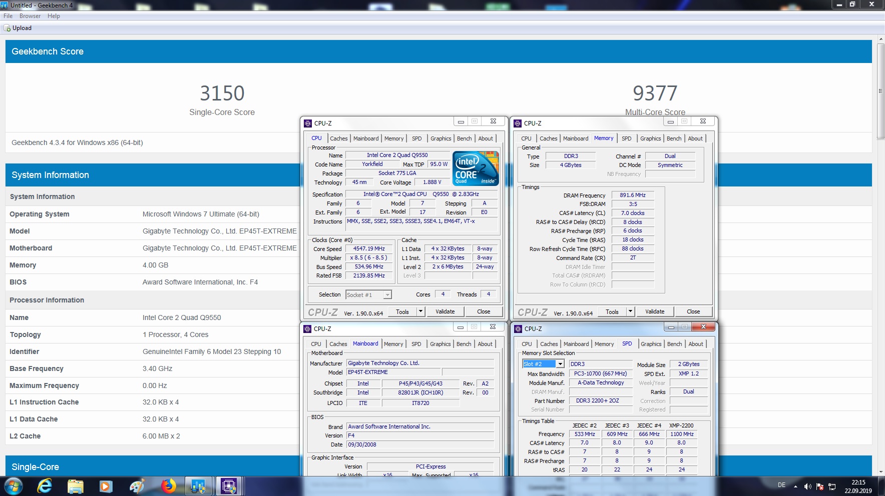Switch to CPU-Z taskbar icon
Screen dimensions: 885x496
(x=229, y=486)
